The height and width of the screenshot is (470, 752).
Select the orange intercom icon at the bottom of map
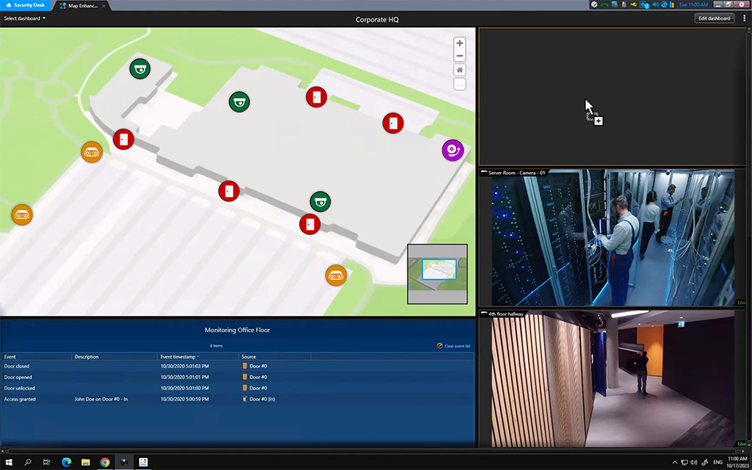point(336,275)
